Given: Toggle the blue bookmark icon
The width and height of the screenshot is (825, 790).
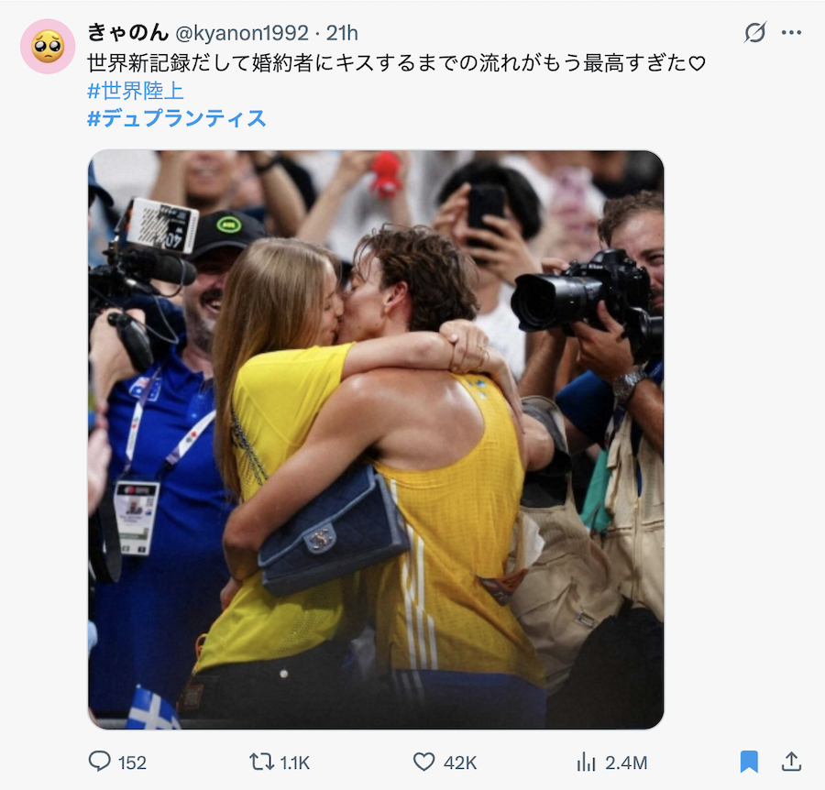Looking at the screenshot, I should click(x=749, y=762).
